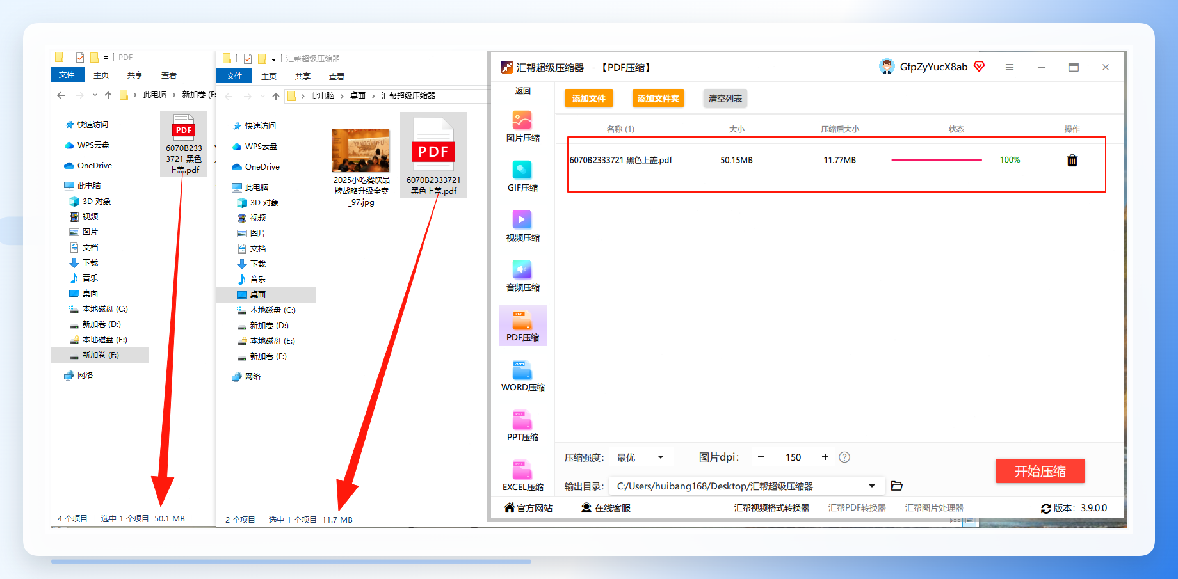Open 主页 tab in 汇帮超级压缩器 explorer
The width and height of the screenshot is (1178, 579).
(x=269, y=77)
